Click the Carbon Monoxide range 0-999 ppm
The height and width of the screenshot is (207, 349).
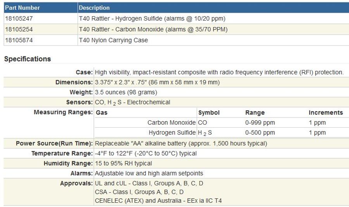click(x=260, y=123)
